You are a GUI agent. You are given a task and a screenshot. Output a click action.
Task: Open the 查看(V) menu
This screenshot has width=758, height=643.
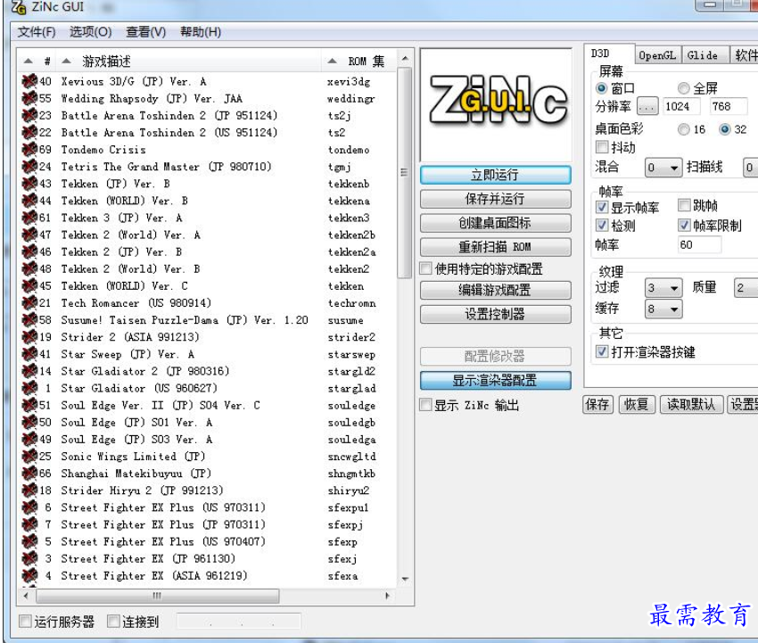pyautogui.click(x=146, y=32)
